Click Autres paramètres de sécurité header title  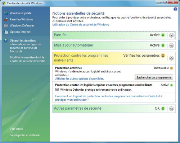click(78, 108)
